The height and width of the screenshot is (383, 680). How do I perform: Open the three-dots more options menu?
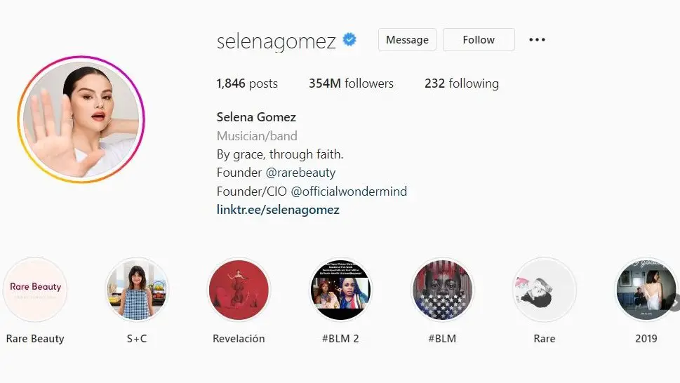pos(537,40)
